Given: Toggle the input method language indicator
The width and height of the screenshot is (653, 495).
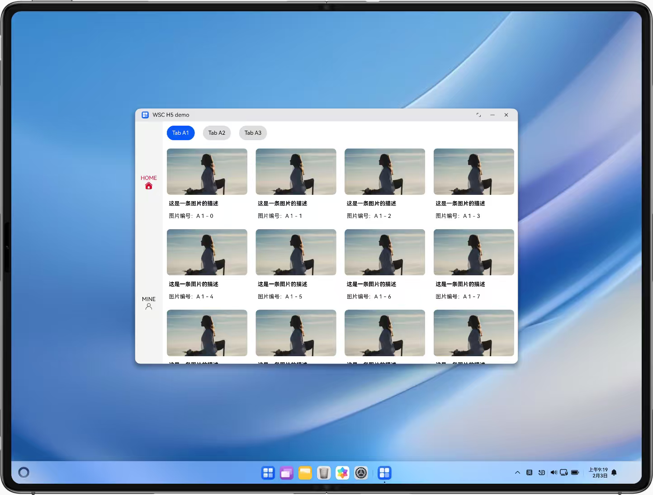Looking at the screenshot, I should (x=529, y=472).
